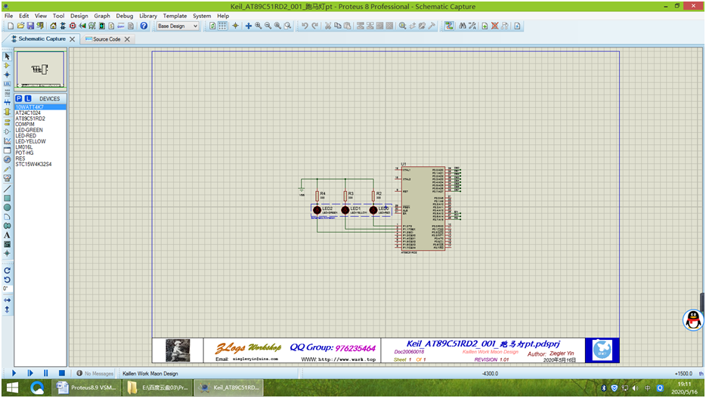Open the Home page icon
The image size is (706, 398).
coord(53,26)
